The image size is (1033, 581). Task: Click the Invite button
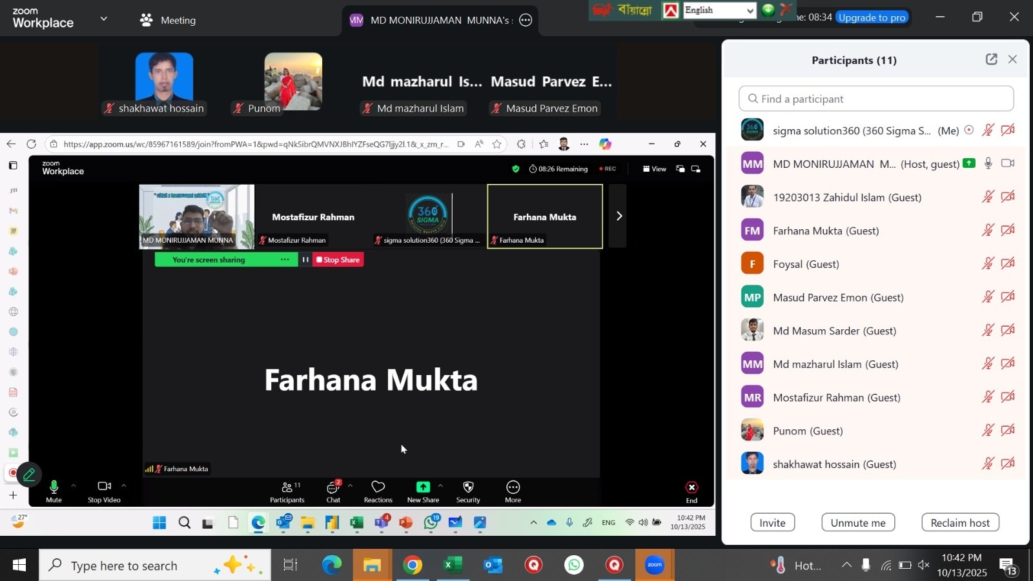(x=772, y=523)
